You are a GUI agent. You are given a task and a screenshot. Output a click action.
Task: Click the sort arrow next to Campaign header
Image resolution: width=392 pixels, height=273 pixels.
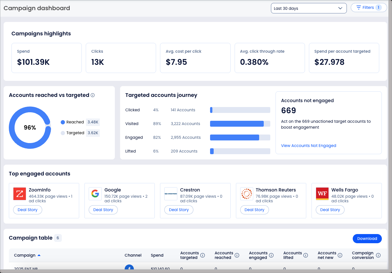39,255
